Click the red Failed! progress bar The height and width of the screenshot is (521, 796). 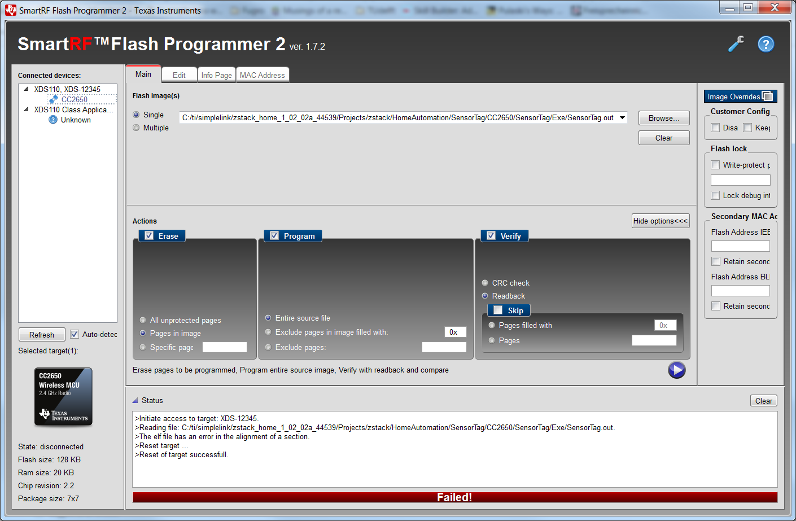[454, 497]
